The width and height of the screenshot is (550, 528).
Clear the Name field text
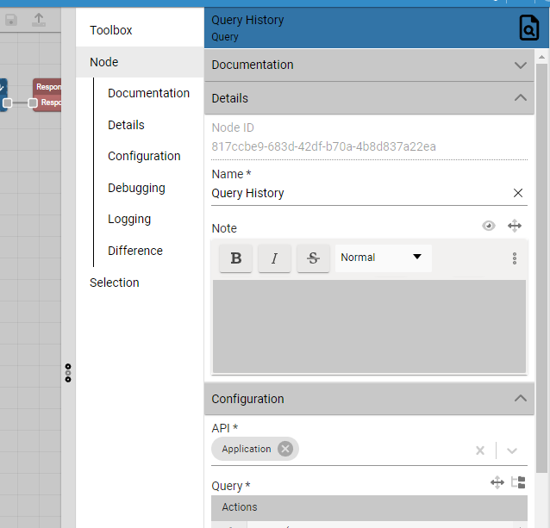click(x=518, y=193)
